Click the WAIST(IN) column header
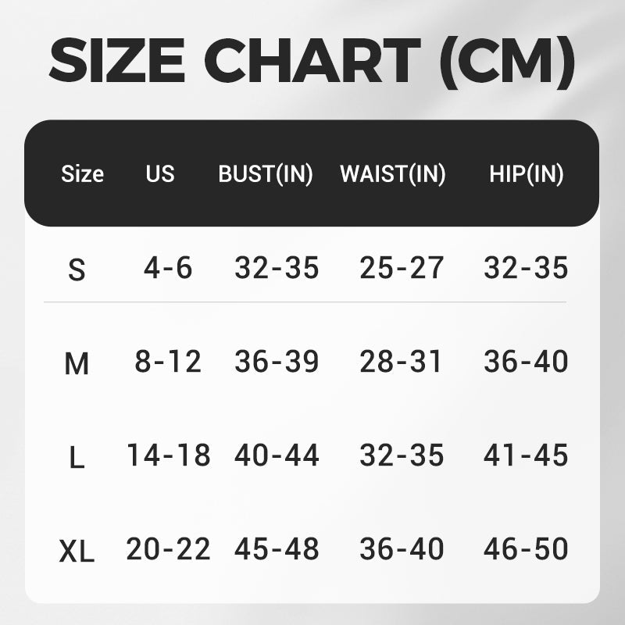625x625 pixels. pyautogui.click(x=392, y=174)
